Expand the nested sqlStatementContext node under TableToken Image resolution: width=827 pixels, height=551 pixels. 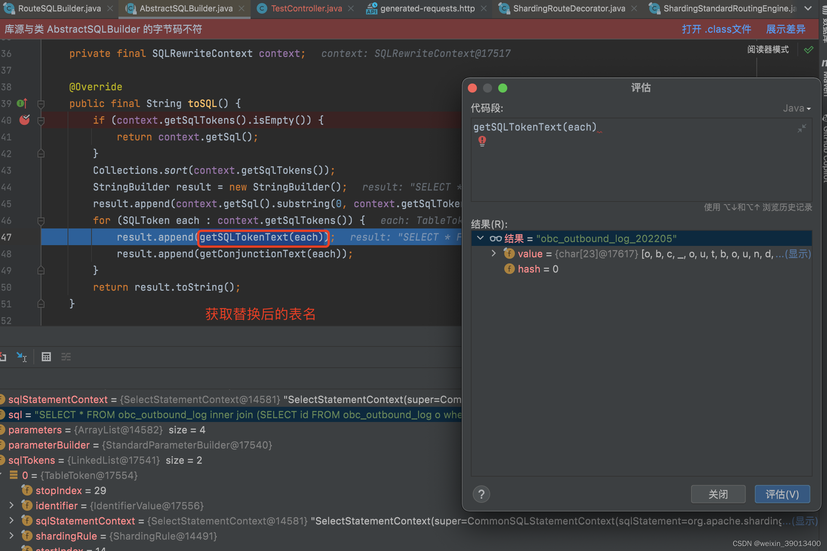click(11, 520)
